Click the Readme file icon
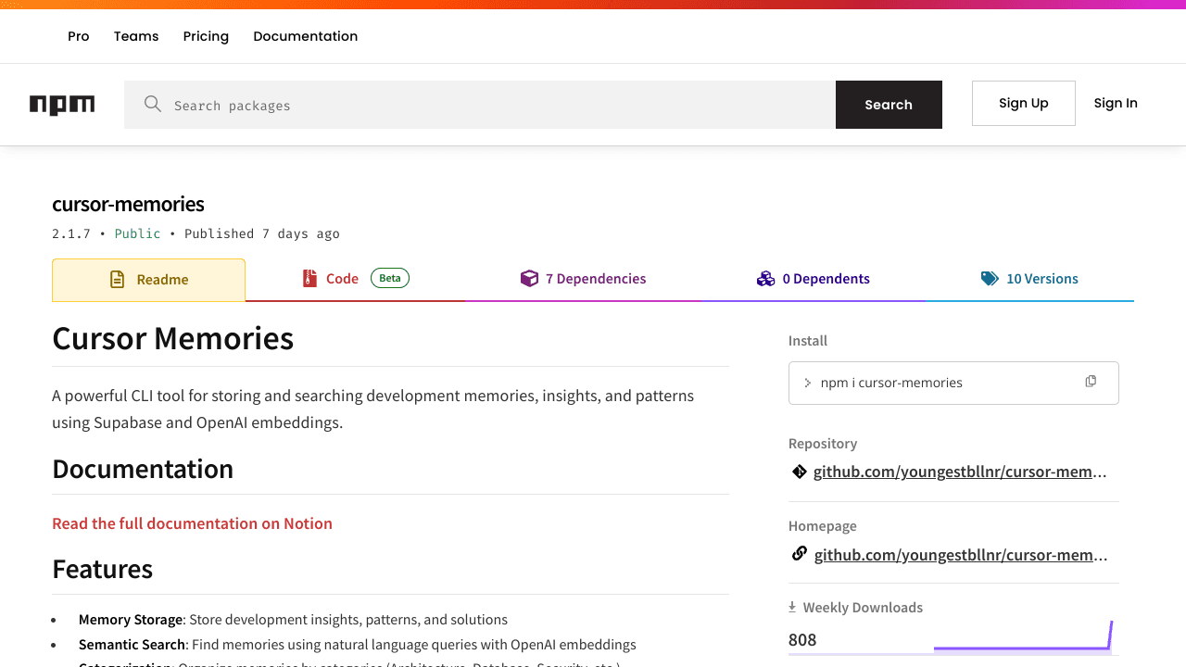 click(x=117, y=279)
